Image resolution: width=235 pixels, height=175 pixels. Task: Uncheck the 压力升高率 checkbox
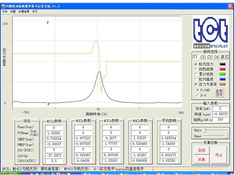(x=196, y=84)
